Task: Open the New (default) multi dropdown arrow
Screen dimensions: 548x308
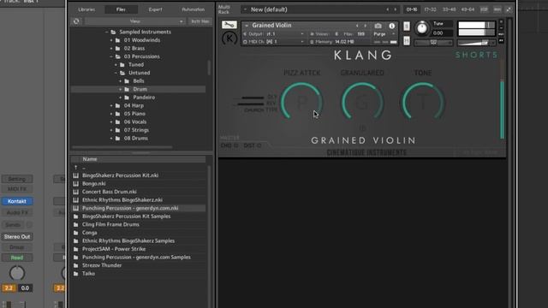Action: pos(245,9)
